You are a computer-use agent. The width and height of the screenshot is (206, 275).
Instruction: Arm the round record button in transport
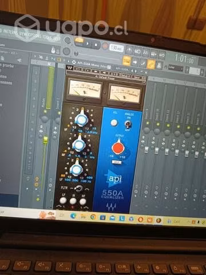(105, 46)
